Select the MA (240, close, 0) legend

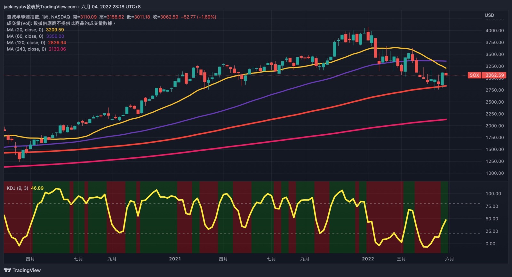point(26,49)
